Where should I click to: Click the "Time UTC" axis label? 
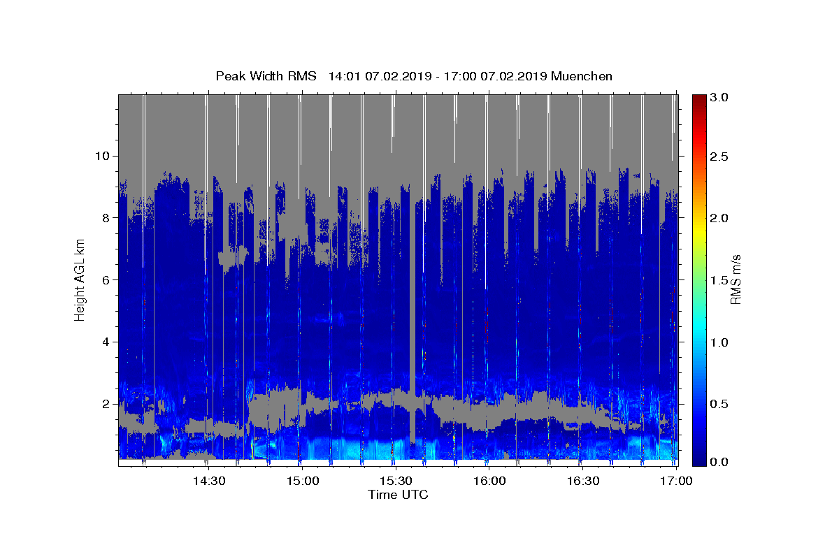tap(398, 495)
